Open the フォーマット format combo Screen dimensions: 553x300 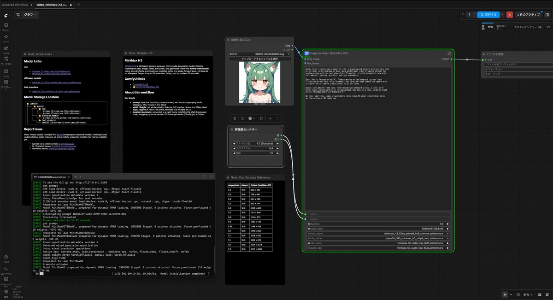(518, 69)
